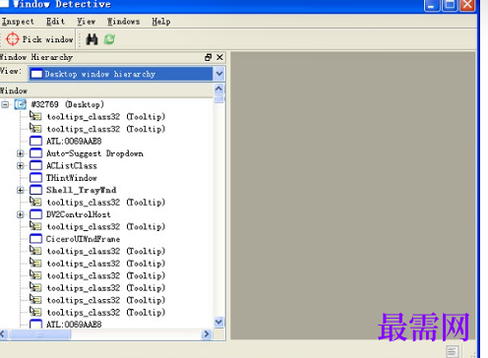Expand the Auto-Suggest Dropdown node

coord(21,153)
